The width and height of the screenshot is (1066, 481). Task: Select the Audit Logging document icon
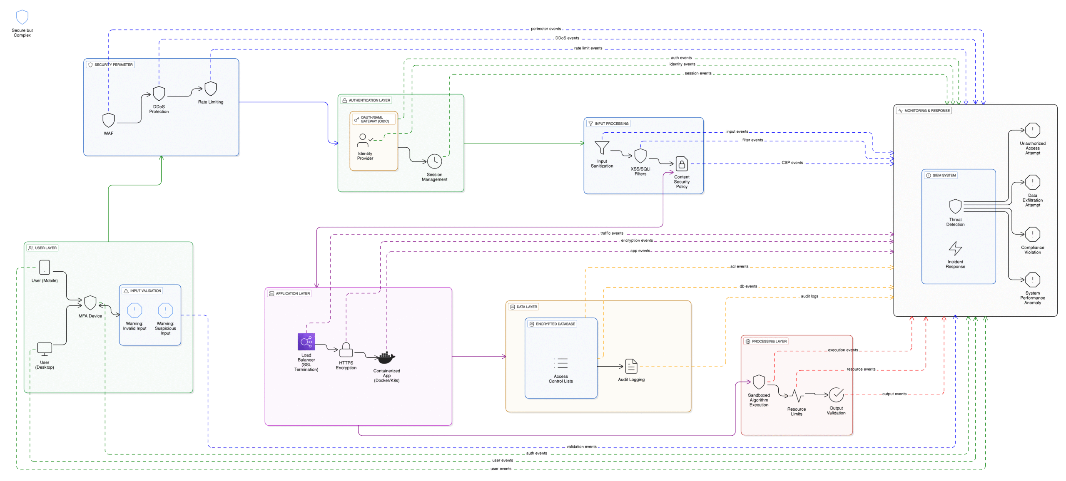coord(631,367)
